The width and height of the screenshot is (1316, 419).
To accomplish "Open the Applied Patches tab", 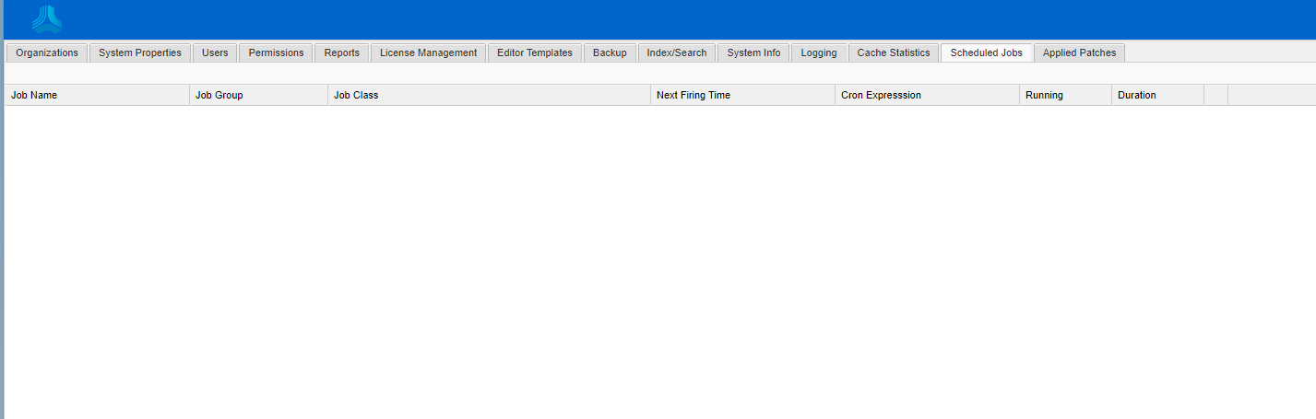I will 1079,52.
